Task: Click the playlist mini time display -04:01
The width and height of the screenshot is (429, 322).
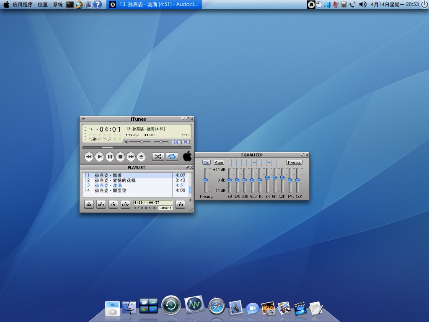Action: (x=165, y=208)
